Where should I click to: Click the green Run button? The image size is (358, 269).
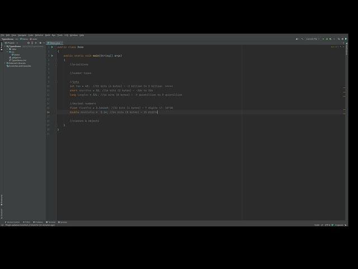click(323, 39)
